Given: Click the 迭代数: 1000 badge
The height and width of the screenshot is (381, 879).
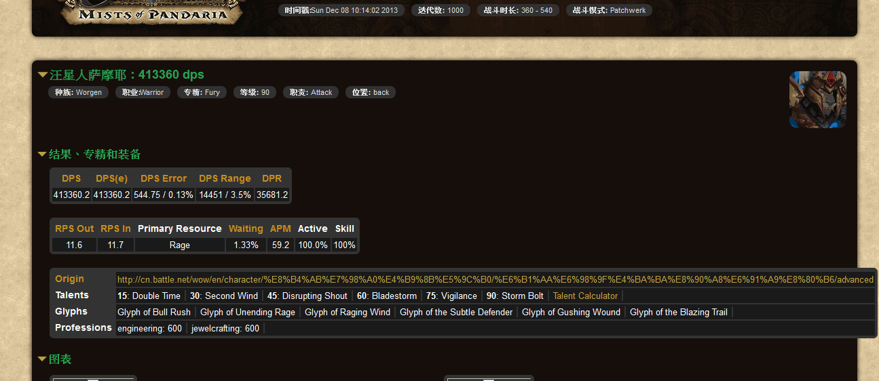Looking at the screenshot, I should coord(441,10).
